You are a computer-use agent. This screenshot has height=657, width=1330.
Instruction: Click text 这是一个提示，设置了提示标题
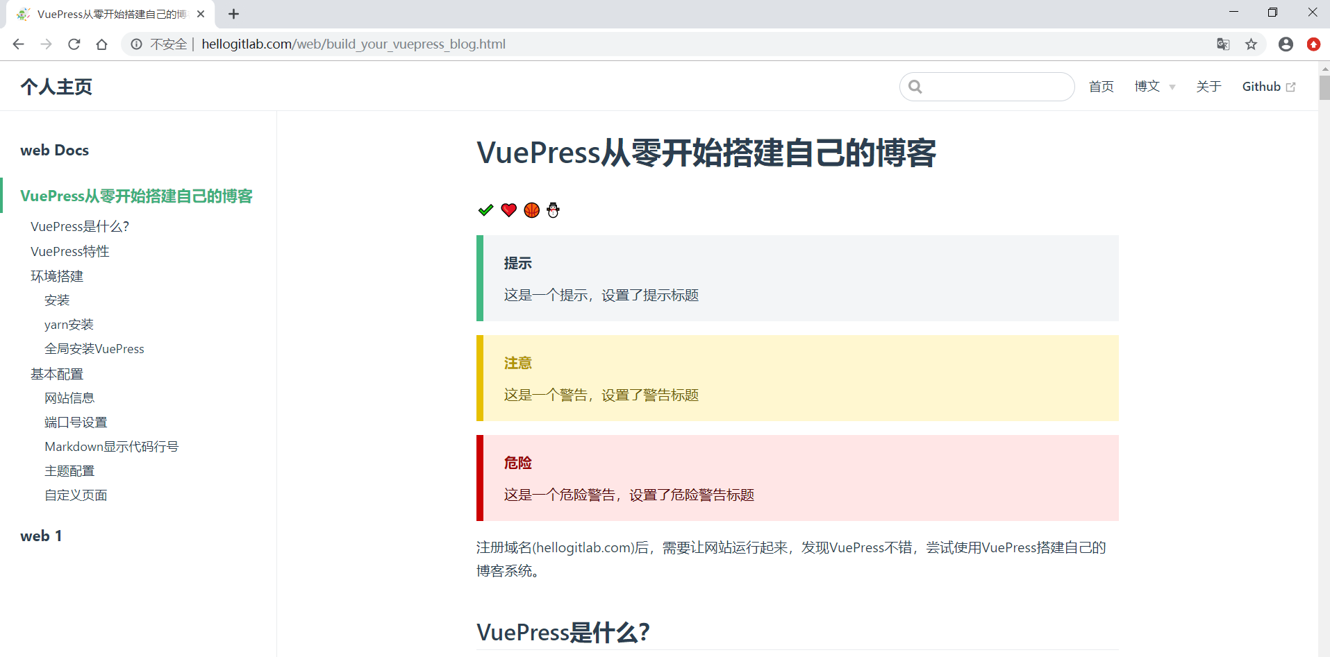tap(601, 296)
